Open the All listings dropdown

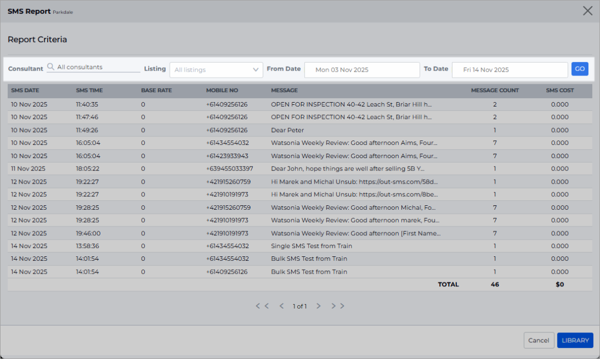click(x=216, y=70)
